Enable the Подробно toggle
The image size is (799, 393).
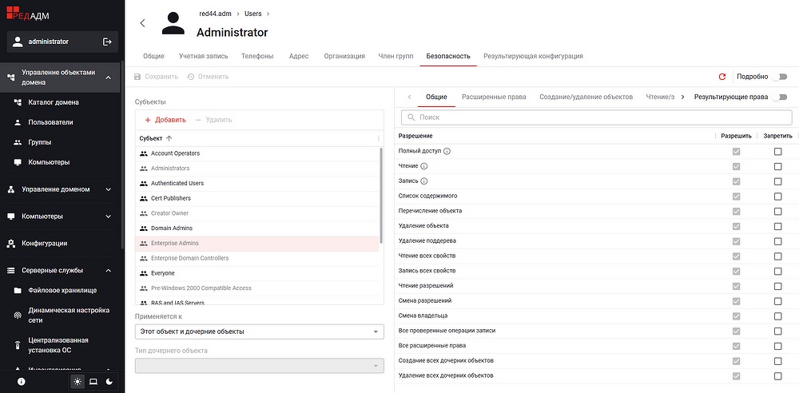(x=779, y=77)
